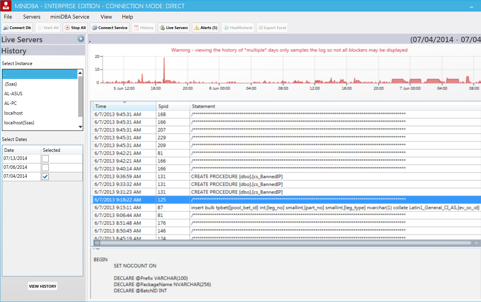
Task: Select the 9:33:32 AM CREATE PROCEDURE row
Action: point(287,184)
